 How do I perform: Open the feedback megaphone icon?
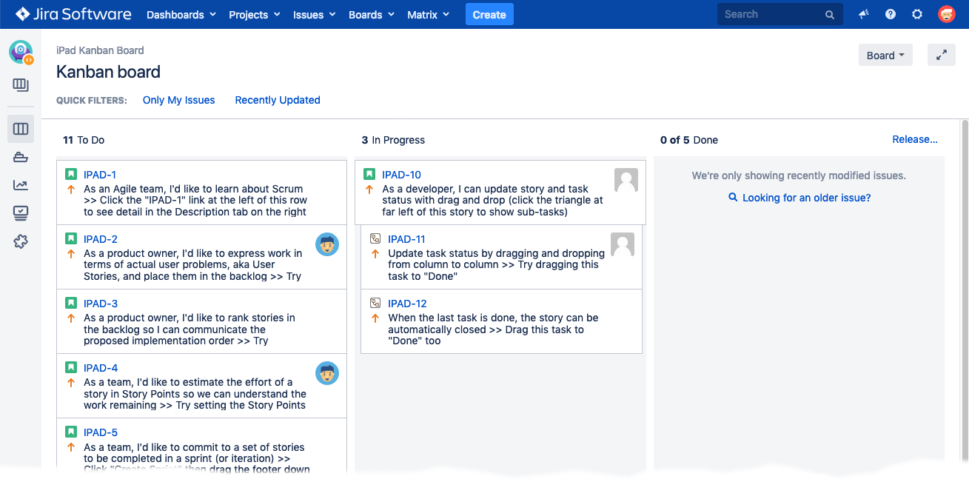pyautogui.click(x=864, y=14)
